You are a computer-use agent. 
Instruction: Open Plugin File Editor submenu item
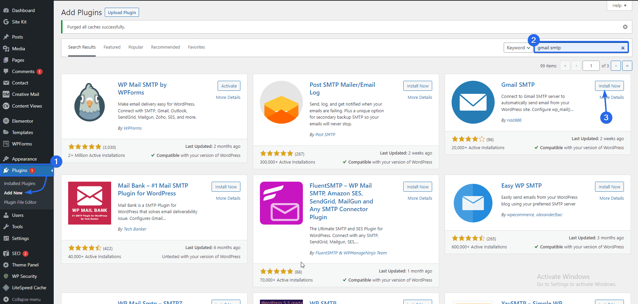20,202
